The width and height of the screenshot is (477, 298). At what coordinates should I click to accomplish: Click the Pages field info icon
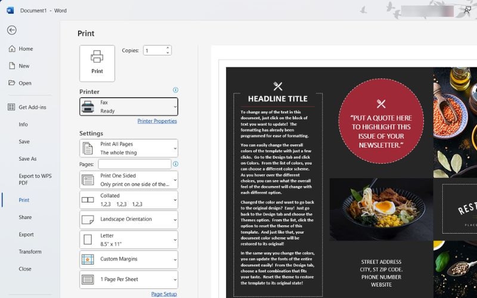(x=175, y=164)
